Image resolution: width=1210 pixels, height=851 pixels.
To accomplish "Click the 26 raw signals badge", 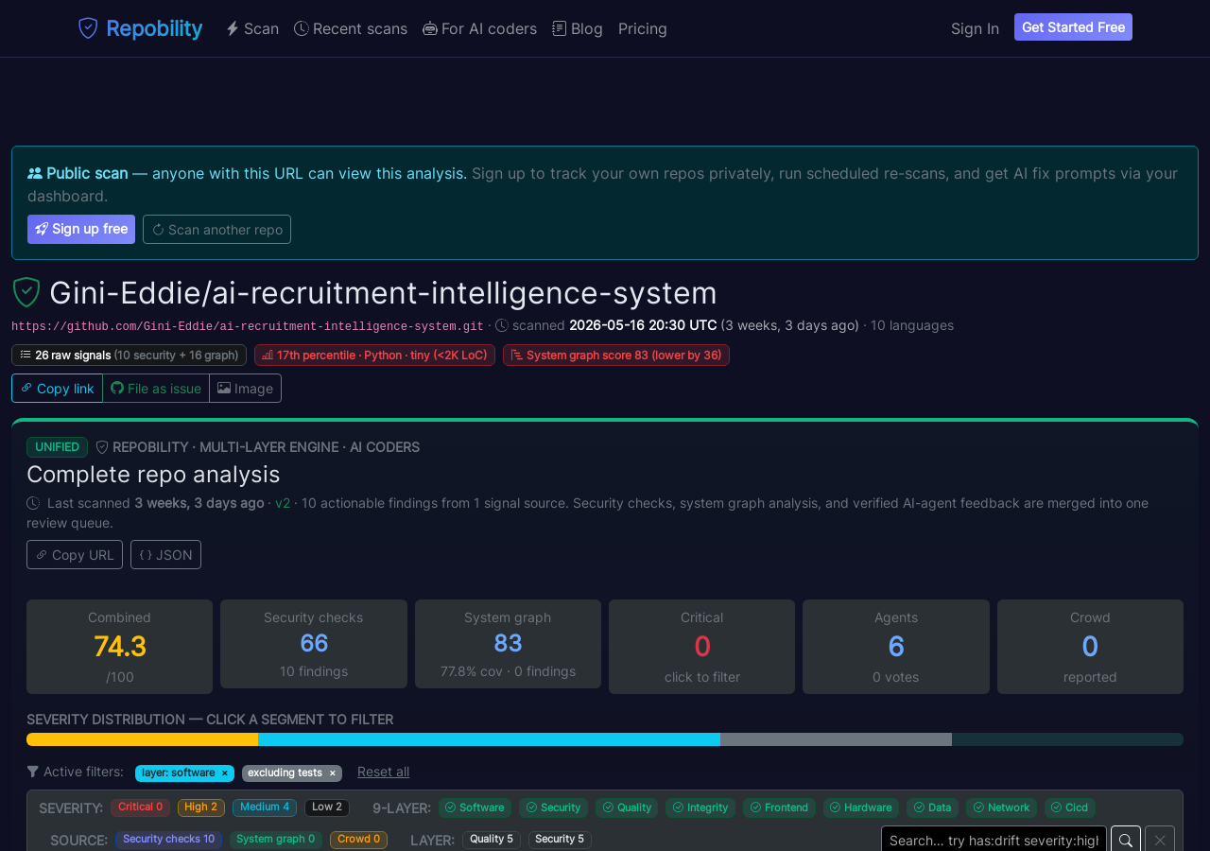I will click(129, 355).
